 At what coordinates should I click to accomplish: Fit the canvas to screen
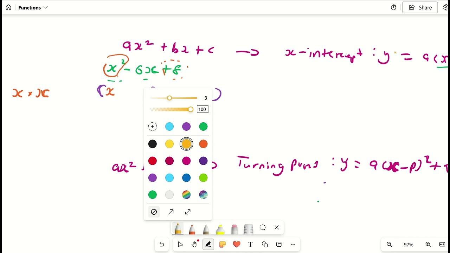pos(442,244)
